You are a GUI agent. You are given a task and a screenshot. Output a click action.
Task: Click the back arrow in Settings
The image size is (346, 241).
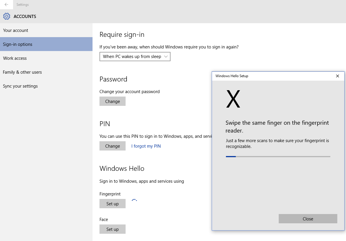tap(6, 4)
